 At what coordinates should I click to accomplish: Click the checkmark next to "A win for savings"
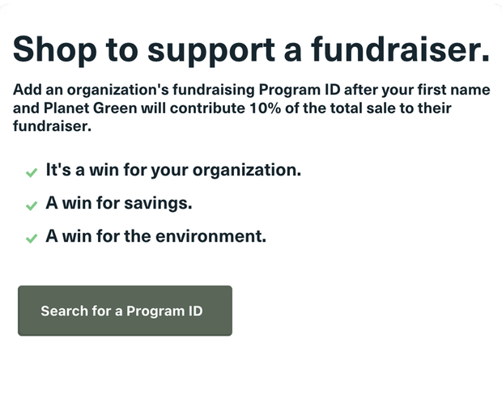32,205
